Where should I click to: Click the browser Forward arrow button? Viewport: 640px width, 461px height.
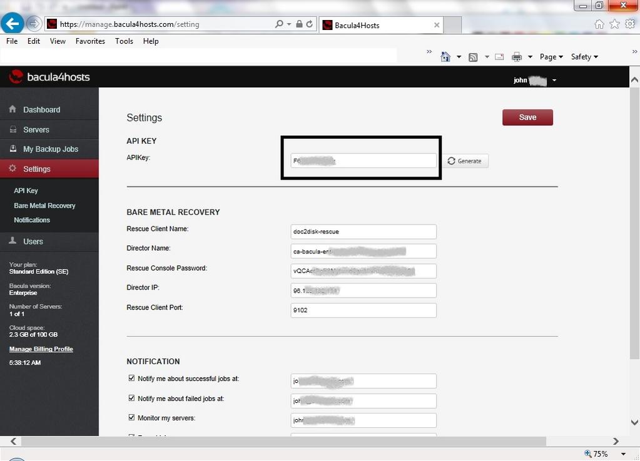pos(34,24)
